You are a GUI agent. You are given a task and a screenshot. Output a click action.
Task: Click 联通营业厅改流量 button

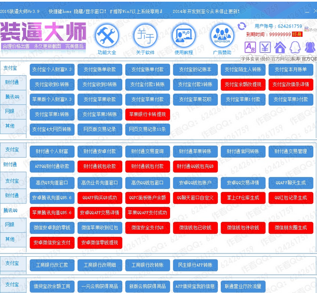tap(243, 286)
